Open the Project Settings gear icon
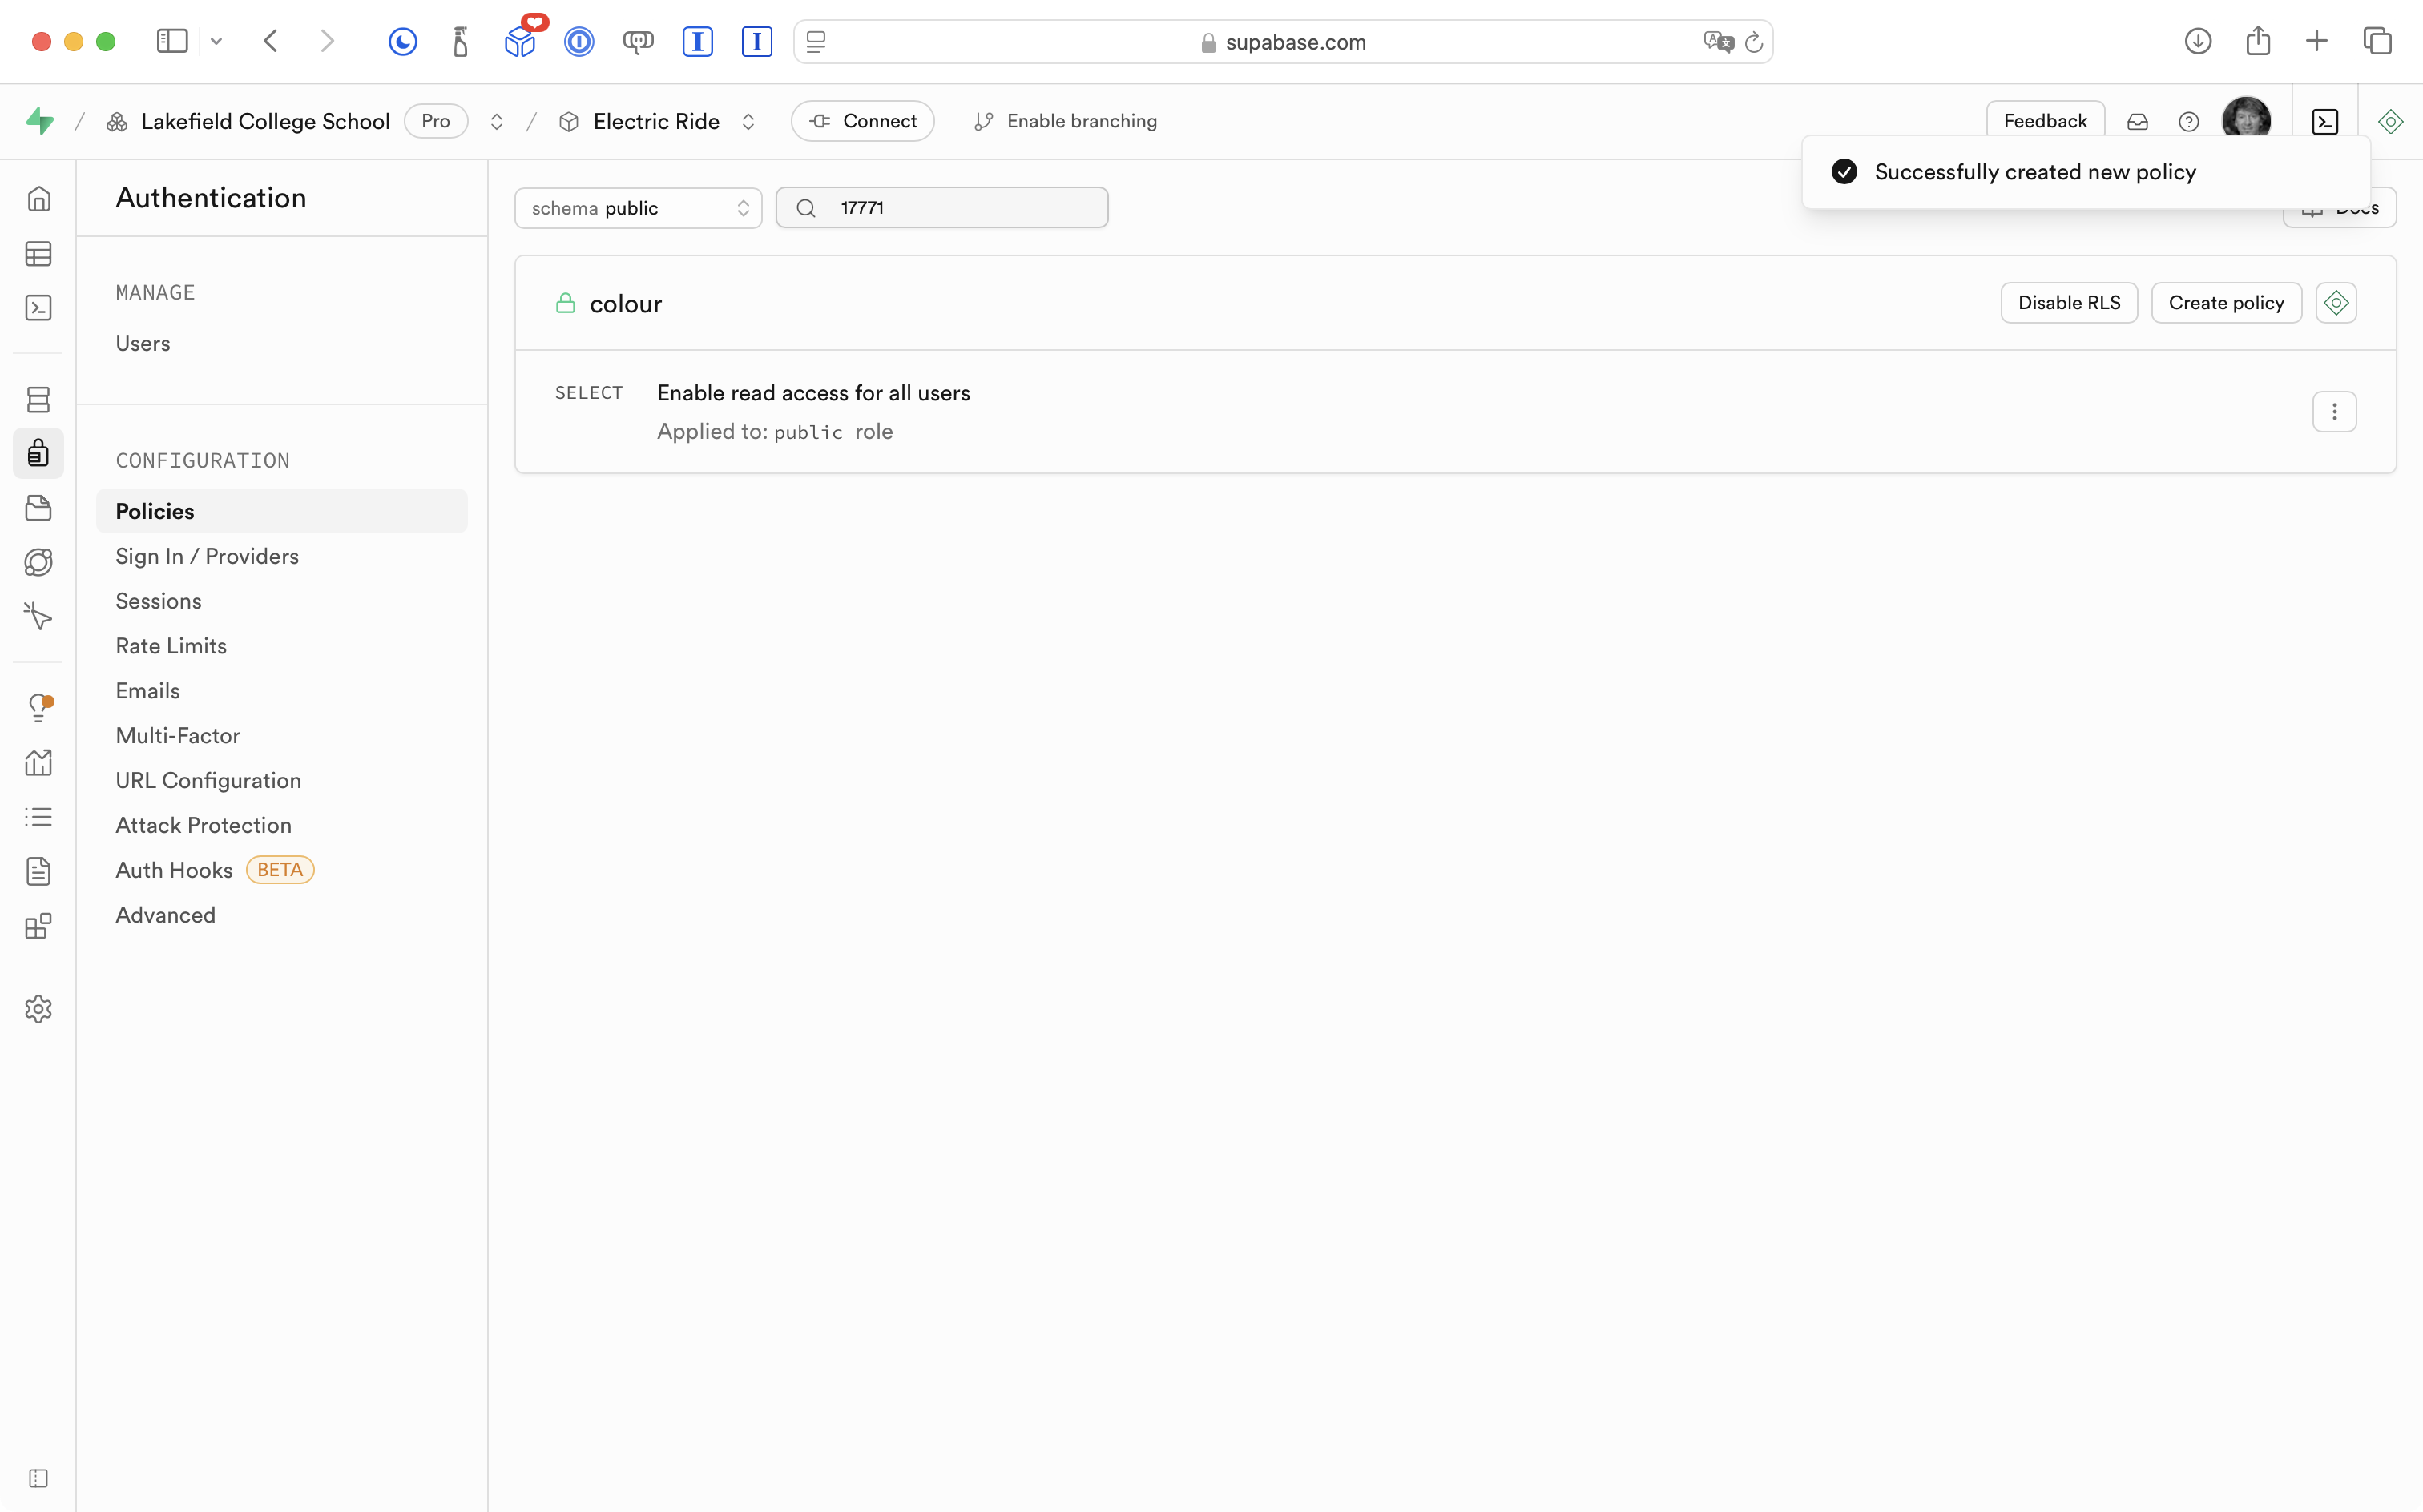The image size is (2423, 1512). [x=38, y=1009]
